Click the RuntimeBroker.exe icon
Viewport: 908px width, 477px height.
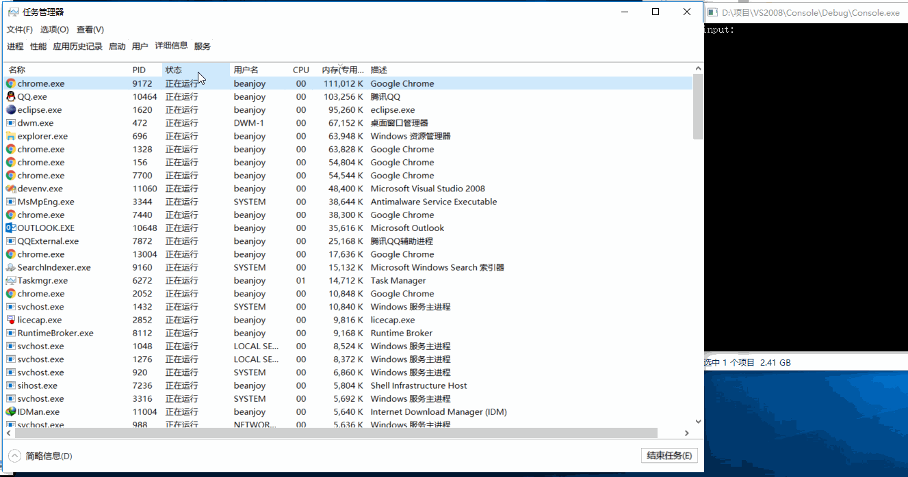click(11, 333)
